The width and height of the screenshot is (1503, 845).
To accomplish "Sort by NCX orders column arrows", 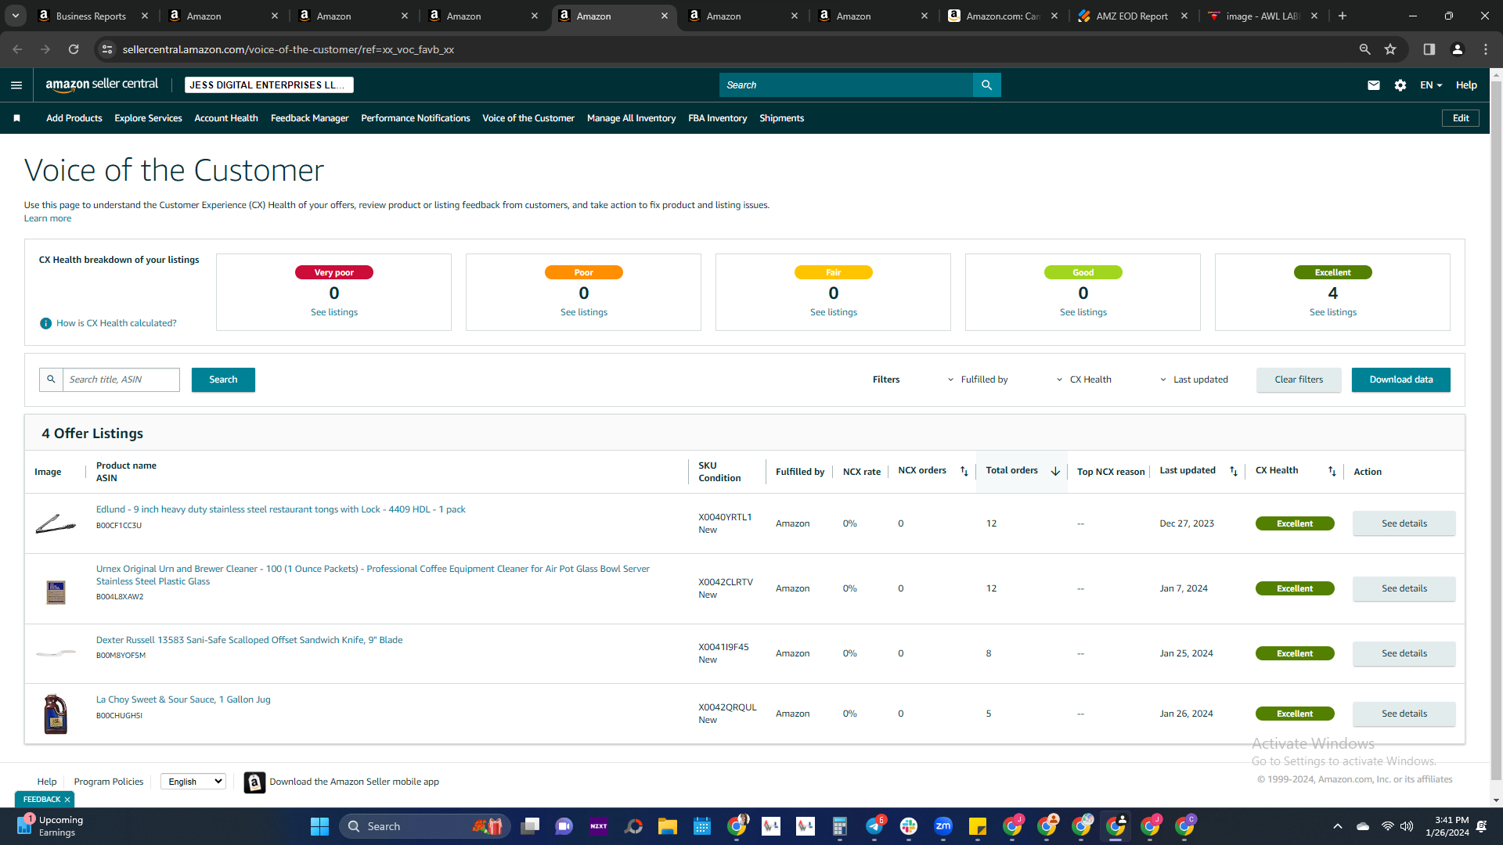I will click(964, 471).
